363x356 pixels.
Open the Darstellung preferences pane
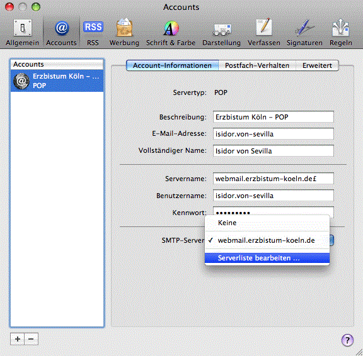click(222, 33)
